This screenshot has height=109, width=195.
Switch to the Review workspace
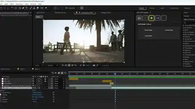(x=152, y=8)
